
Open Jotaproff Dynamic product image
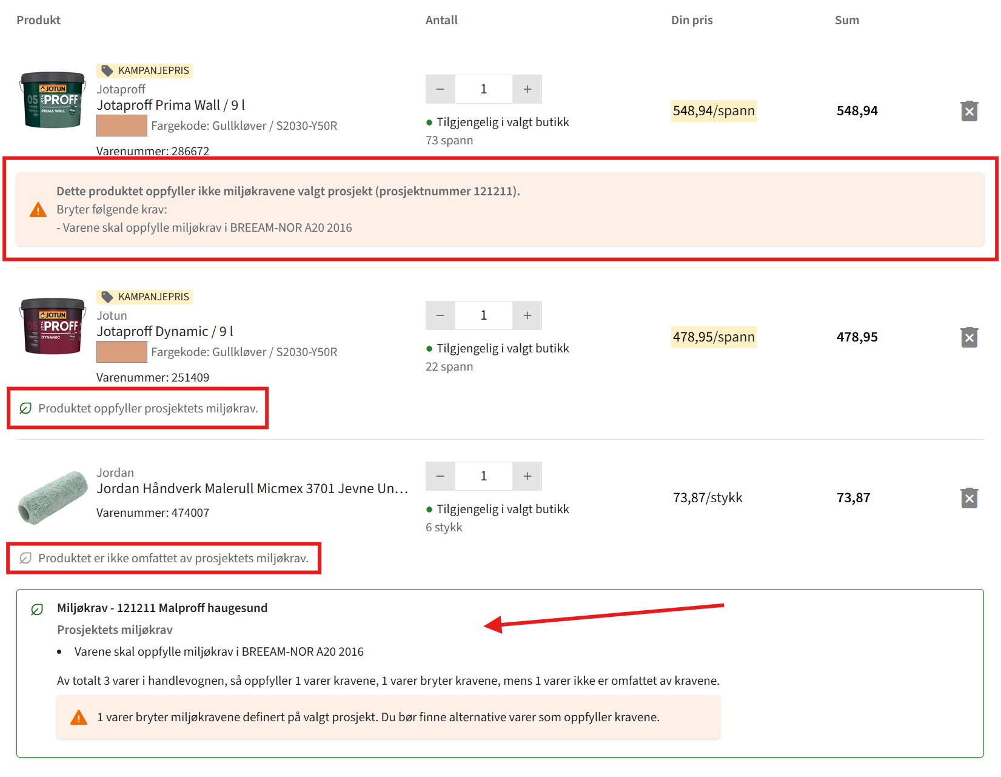click(53, 326)
